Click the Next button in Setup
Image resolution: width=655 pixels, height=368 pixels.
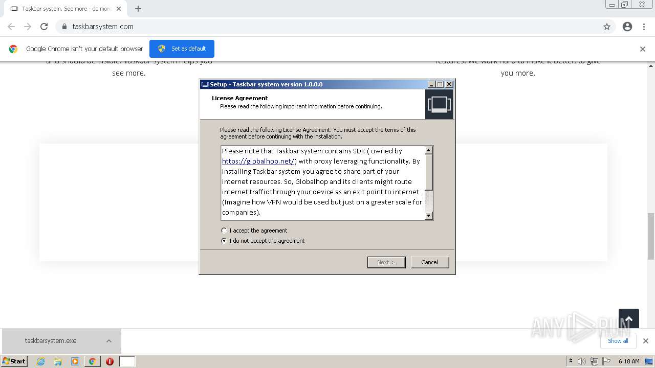(x=386, y=262)
